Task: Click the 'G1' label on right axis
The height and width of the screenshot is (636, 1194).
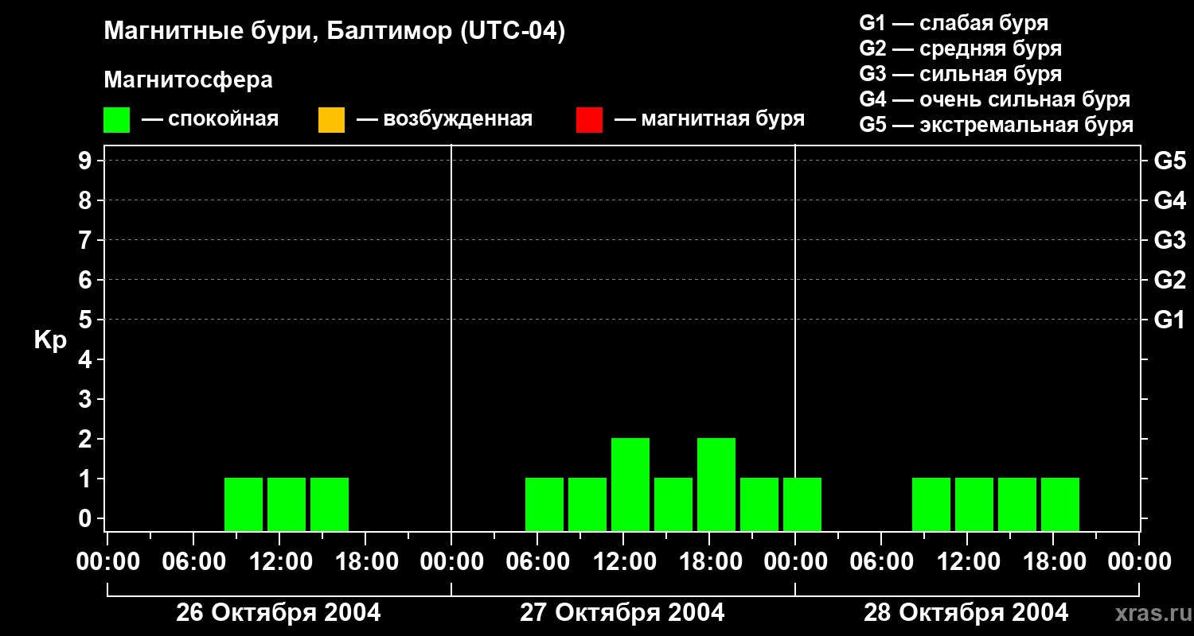Action: pos(1169,320)
